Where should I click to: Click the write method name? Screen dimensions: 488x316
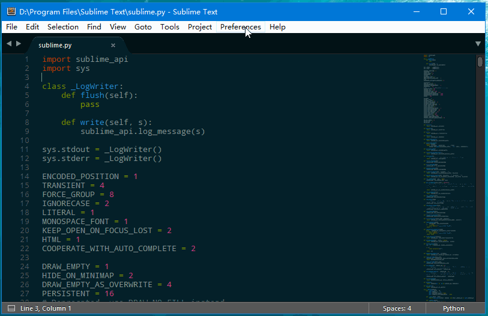click(92, 123)
